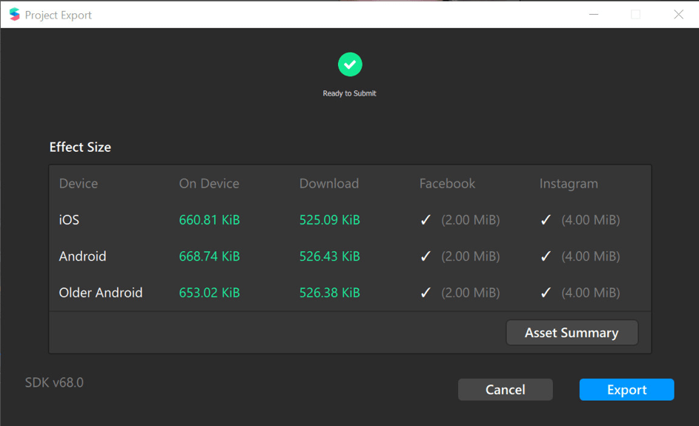This screenshot has width=699, height=426.
Task: Click the green Ready to Submit checkmark icon
Action: pyautogui.click(x=350, y=64)
